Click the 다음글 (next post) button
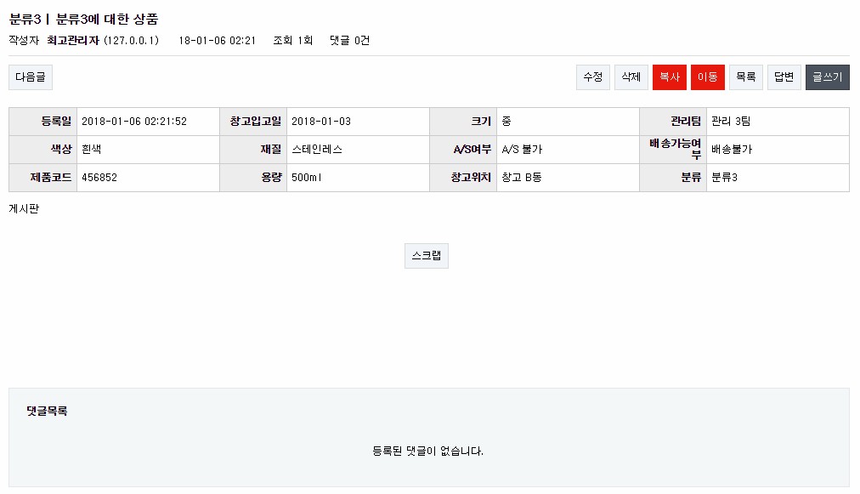This screenshot has width=860, height=494. 31,77
